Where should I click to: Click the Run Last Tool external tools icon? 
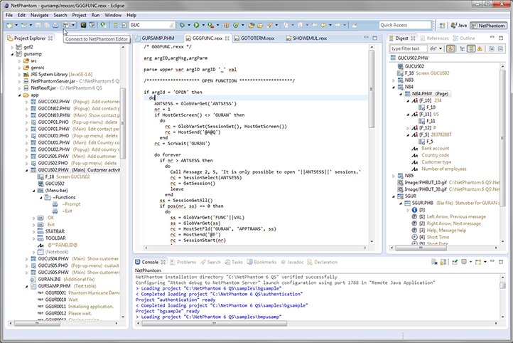coord(211,25)
